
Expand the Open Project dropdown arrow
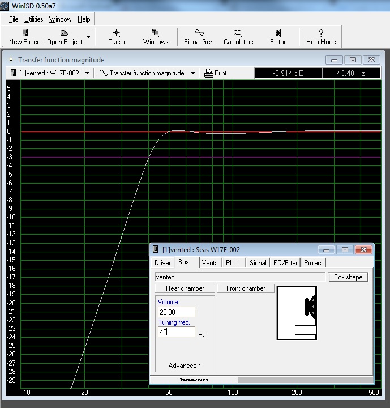tap(88, 37)
